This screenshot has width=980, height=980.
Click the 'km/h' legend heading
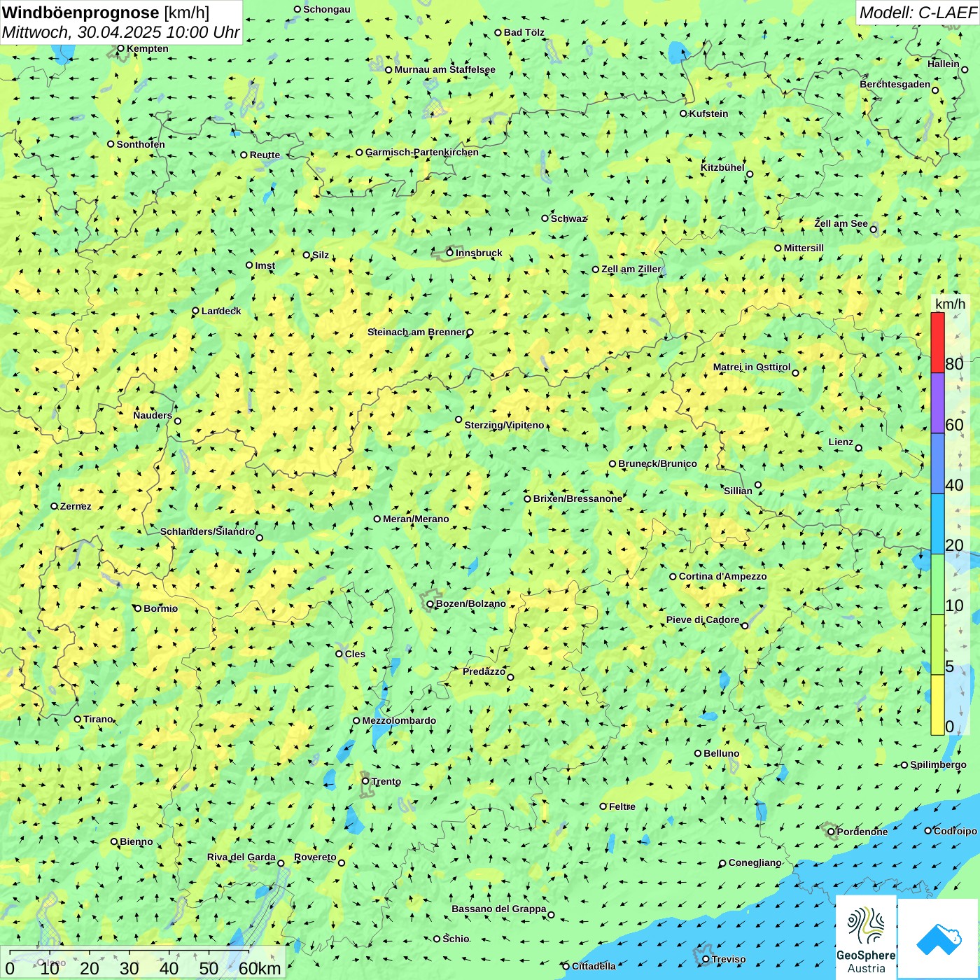coord(950,304)
